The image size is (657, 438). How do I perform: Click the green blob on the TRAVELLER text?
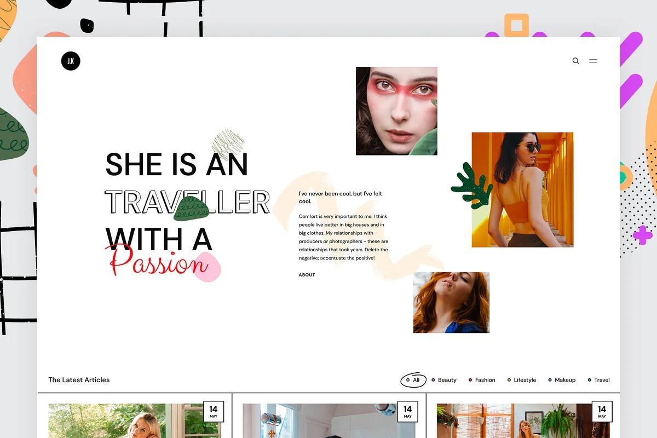(x=191, y=208)
